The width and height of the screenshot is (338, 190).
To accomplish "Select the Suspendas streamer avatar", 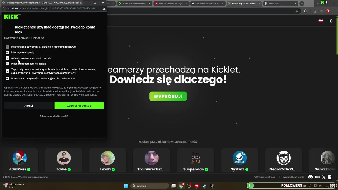I will pyautogui.click(x=196, y=158).
